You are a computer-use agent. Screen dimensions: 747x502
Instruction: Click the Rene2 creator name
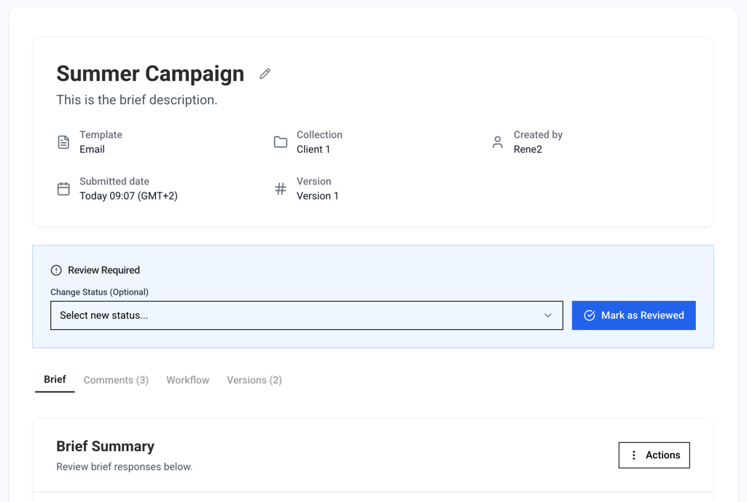[528, 149]
